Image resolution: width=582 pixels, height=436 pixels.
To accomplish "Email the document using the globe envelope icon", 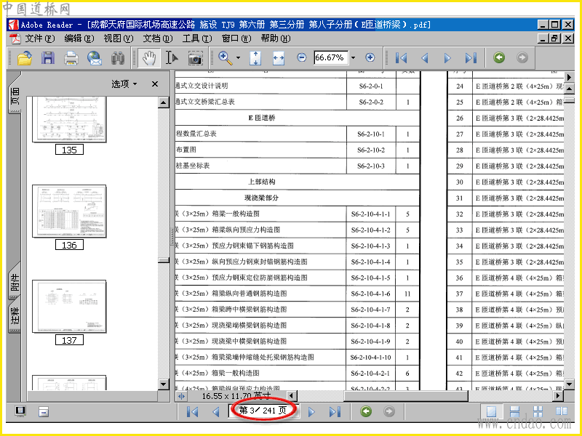I will tap(95, 58).
